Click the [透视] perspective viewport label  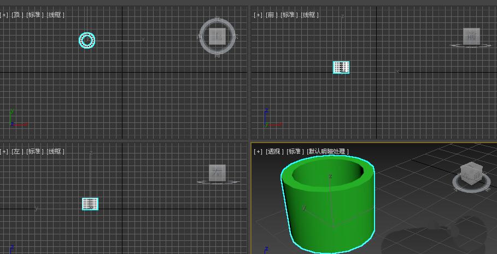[274, 151]
